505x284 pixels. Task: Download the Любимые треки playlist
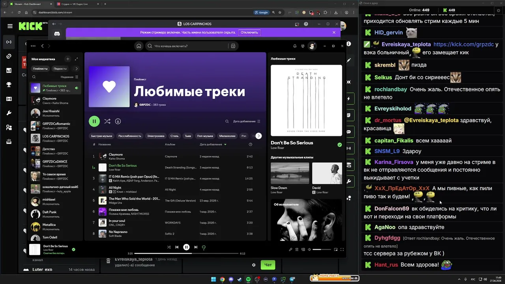point(118,121)
